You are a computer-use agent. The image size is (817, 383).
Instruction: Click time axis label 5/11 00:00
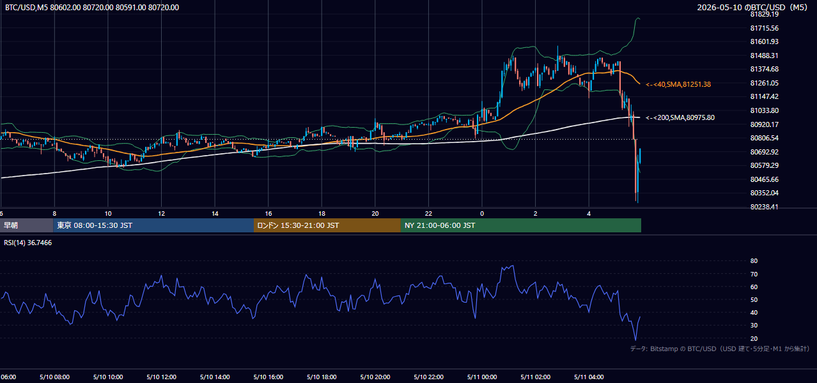(482, 377)
